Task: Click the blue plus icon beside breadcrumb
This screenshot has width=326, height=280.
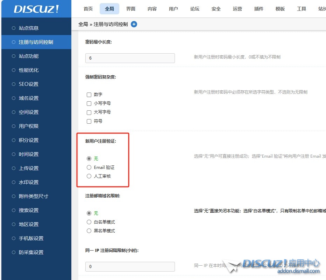Action: tap(134, 24)
